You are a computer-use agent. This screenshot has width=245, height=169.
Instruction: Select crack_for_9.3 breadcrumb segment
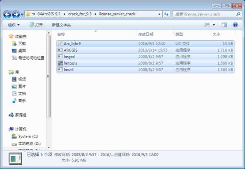[x=80, y=14]
